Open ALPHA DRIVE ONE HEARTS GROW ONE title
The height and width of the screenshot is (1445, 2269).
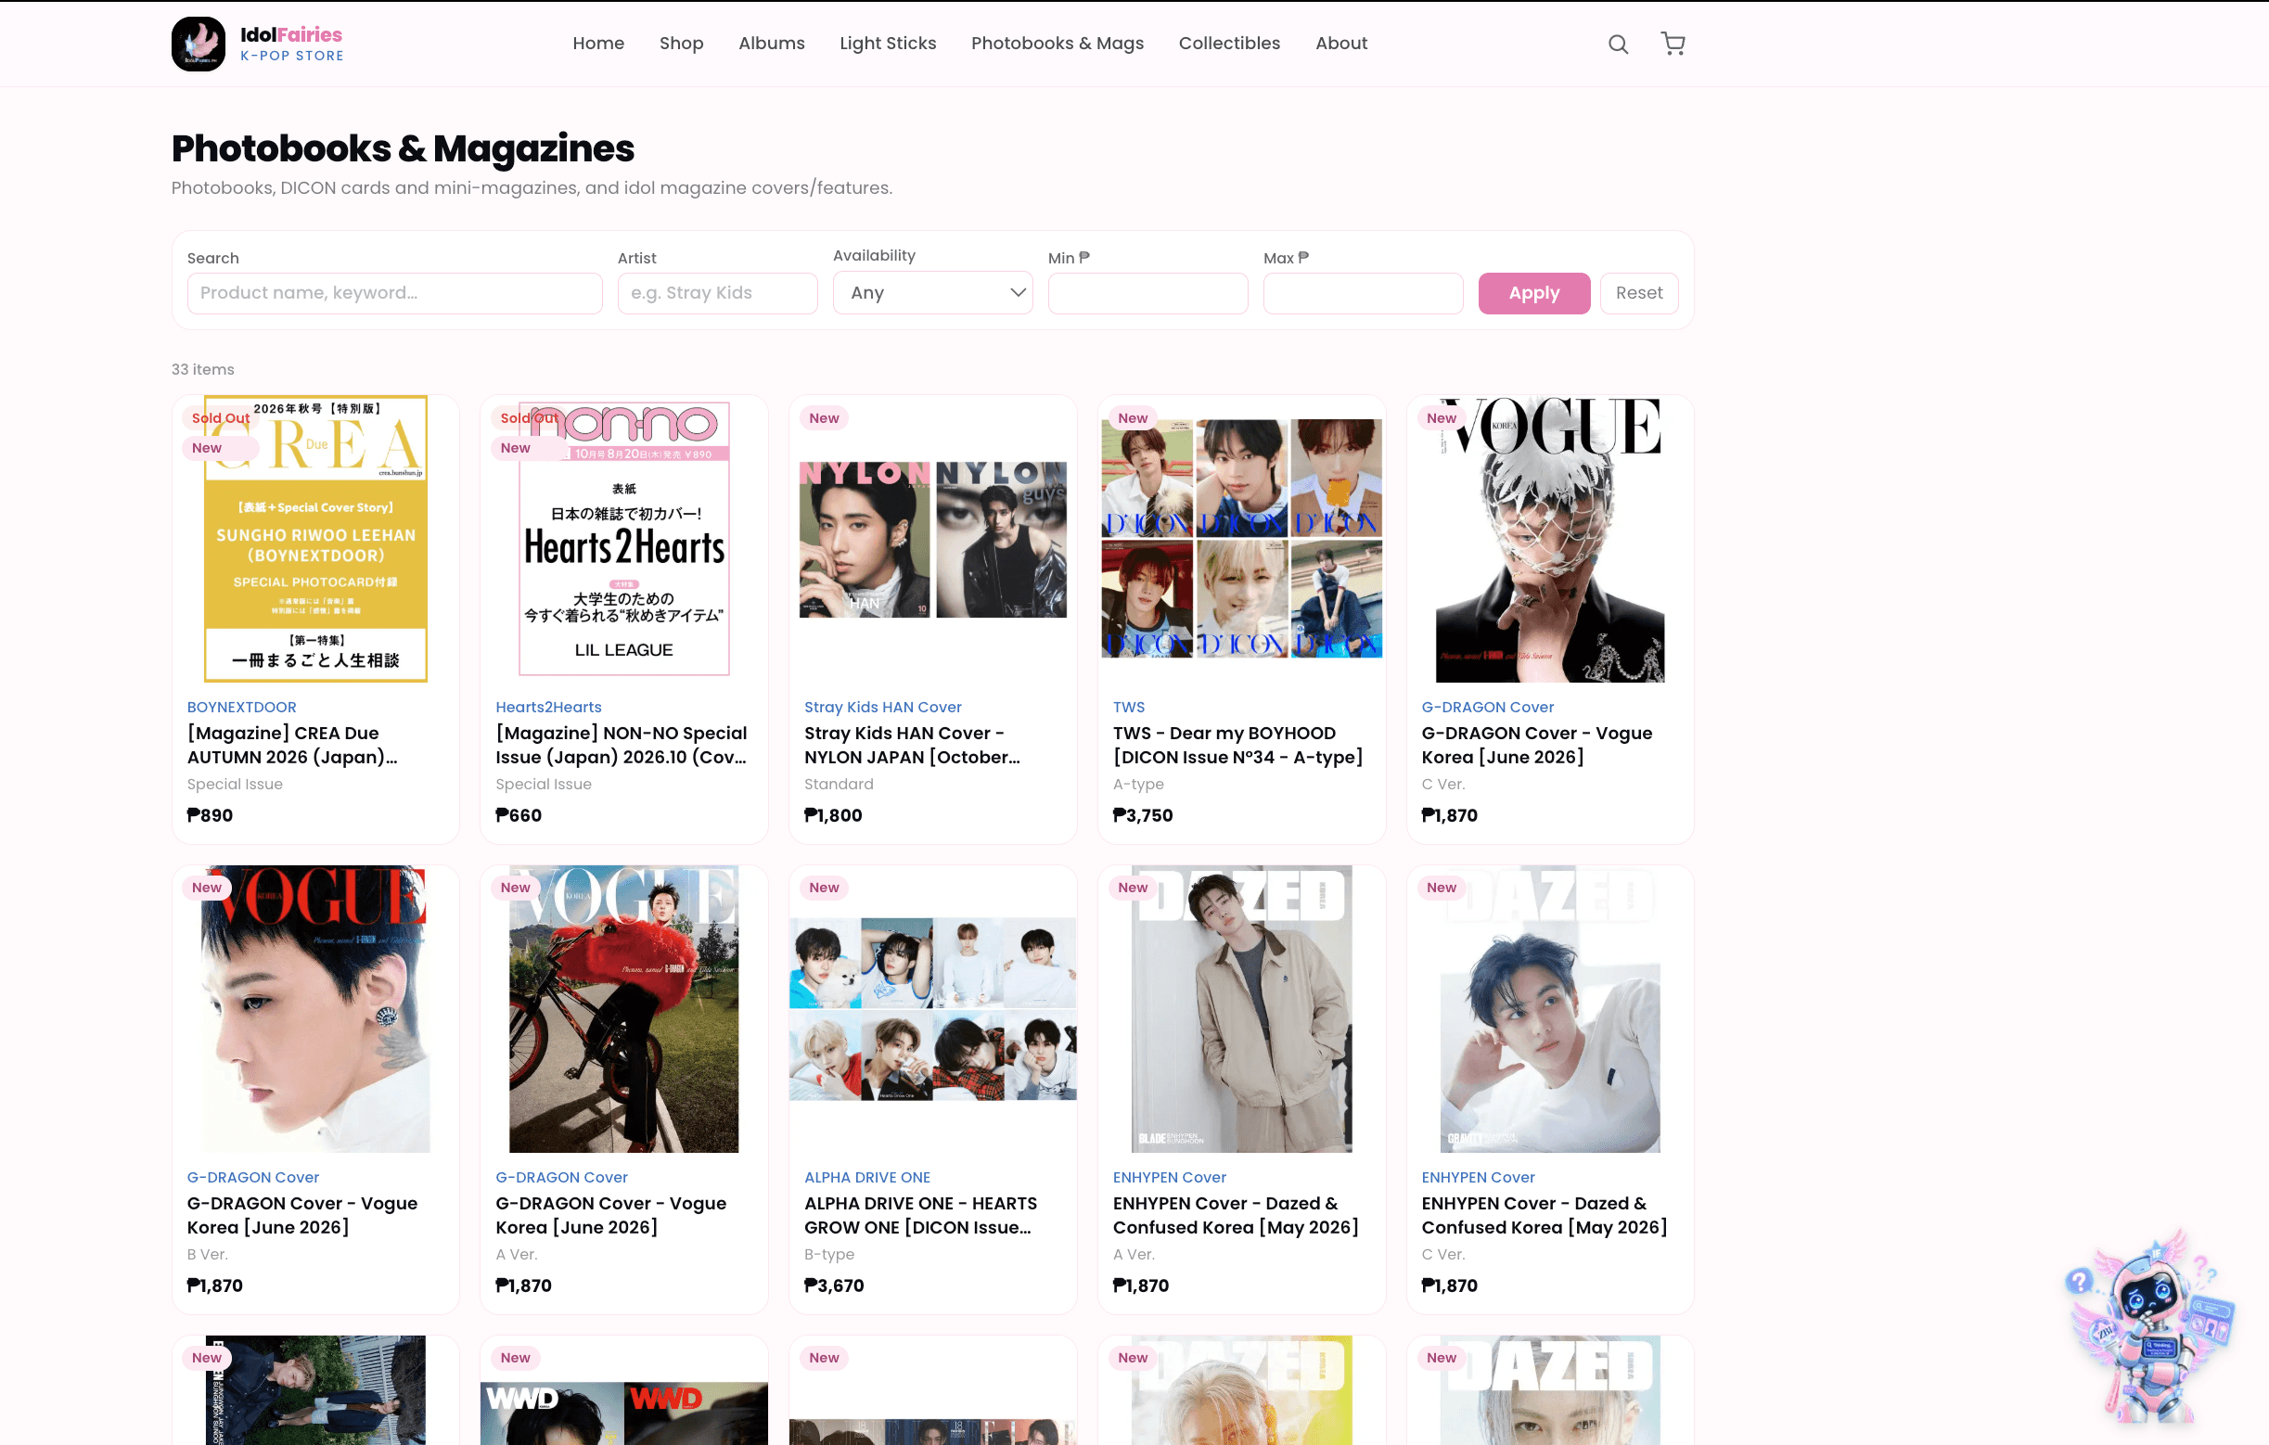point(920,1215)
